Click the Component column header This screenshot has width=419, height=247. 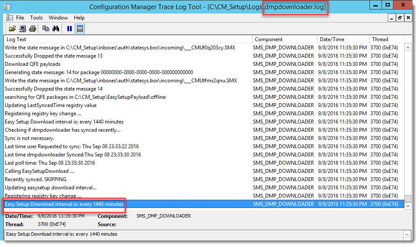(284, 39)
